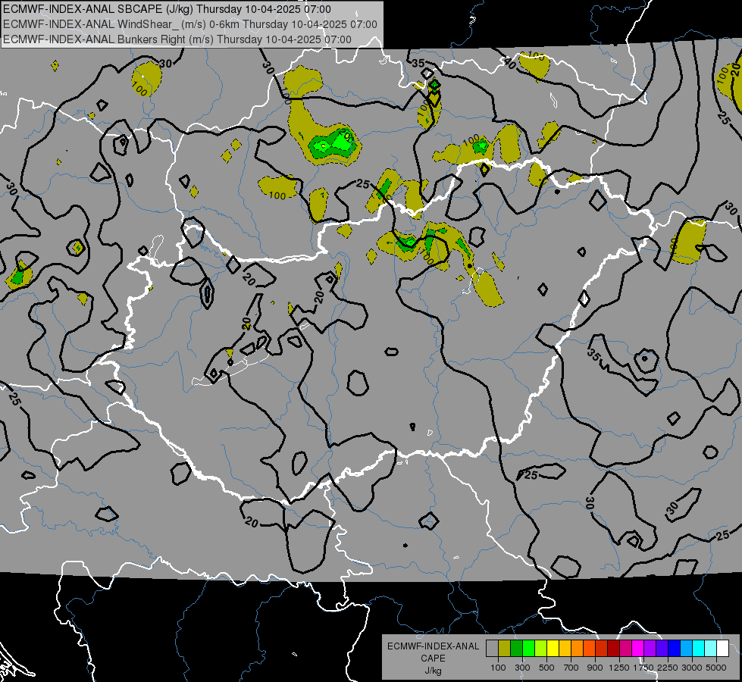
Task: Click the 5000 legend value
Action: pyautogui.click(x=716, y=668)
